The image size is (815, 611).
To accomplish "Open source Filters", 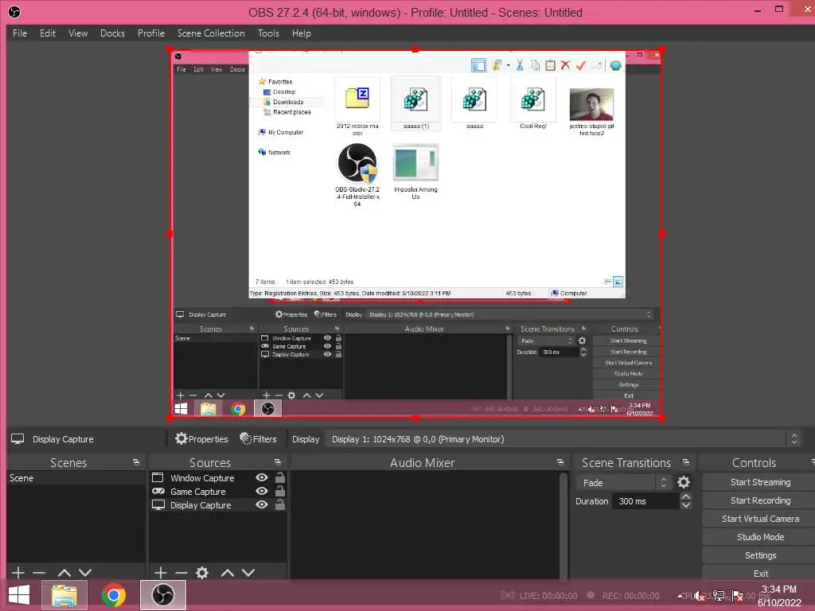I will point(259,439).
